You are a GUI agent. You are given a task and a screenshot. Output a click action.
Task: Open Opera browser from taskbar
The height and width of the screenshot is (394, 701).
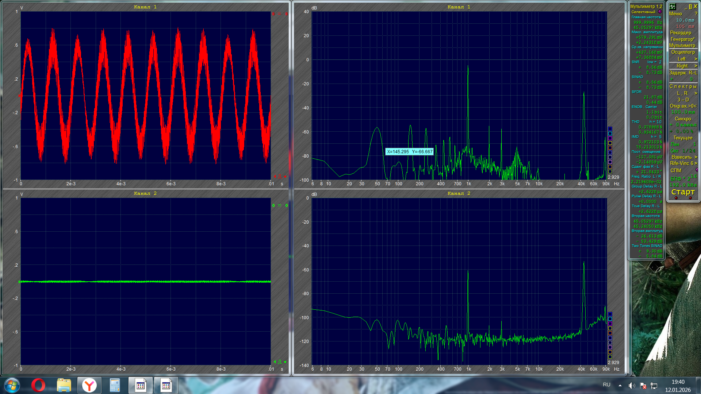point(38,385)
